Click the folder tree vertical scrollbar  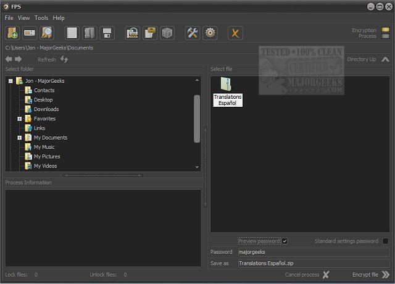pos(197,111)
